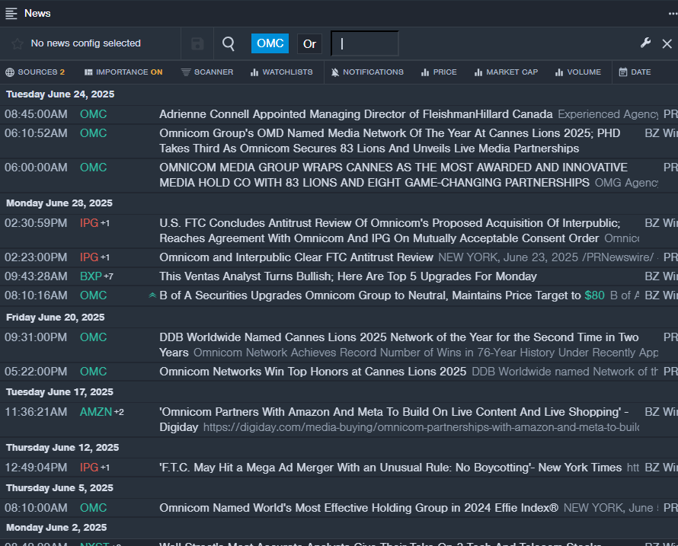The height and width of the screenshot is (546, 678).
Task: Click the Thursday June 12, 2025 date header
Action: tap(62, 448)
